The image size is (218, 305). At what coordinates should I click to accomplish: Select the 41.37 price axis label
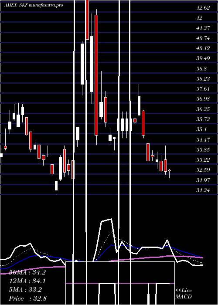203,28
